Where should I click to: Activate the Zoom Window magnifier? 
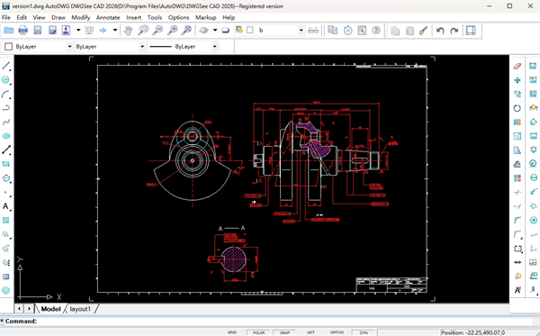click(x=143, y=31)
